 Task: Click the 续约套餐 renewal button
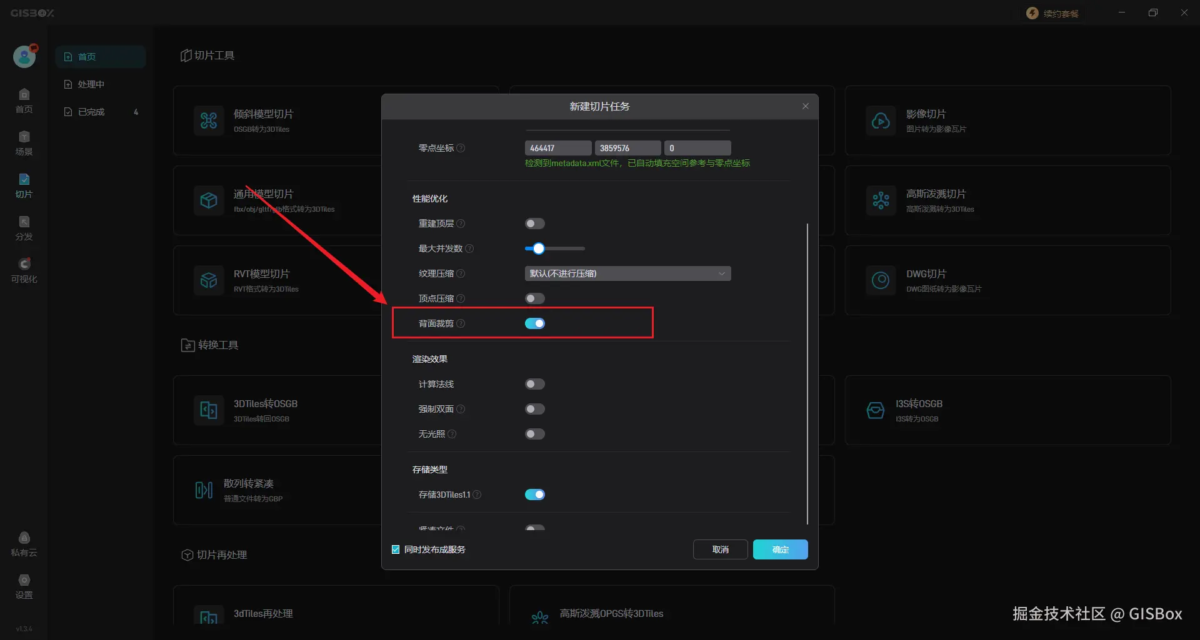[1053, 13]
